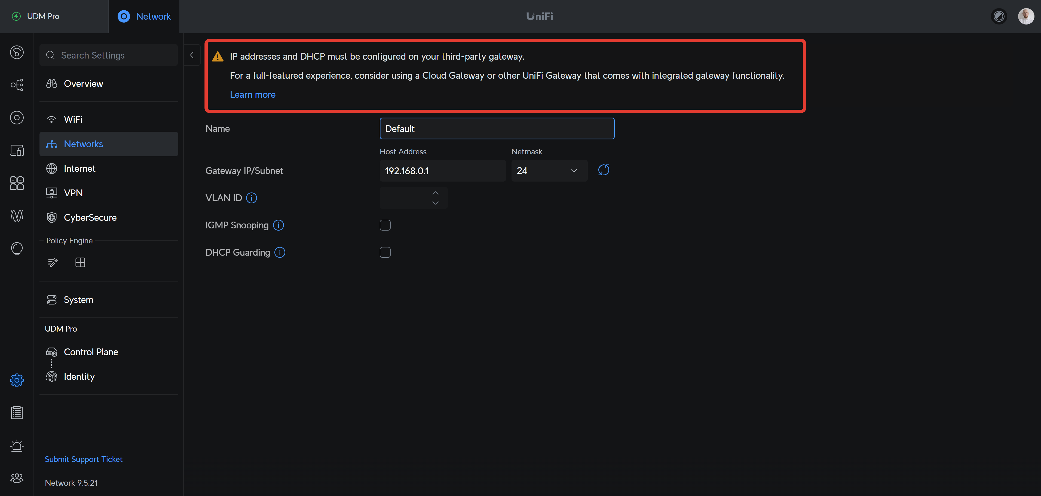Image resolution: width=1041 pixels, height=496 pixels.
Task: Increase VLAN ID with up arrow
Action: (435, 193)
